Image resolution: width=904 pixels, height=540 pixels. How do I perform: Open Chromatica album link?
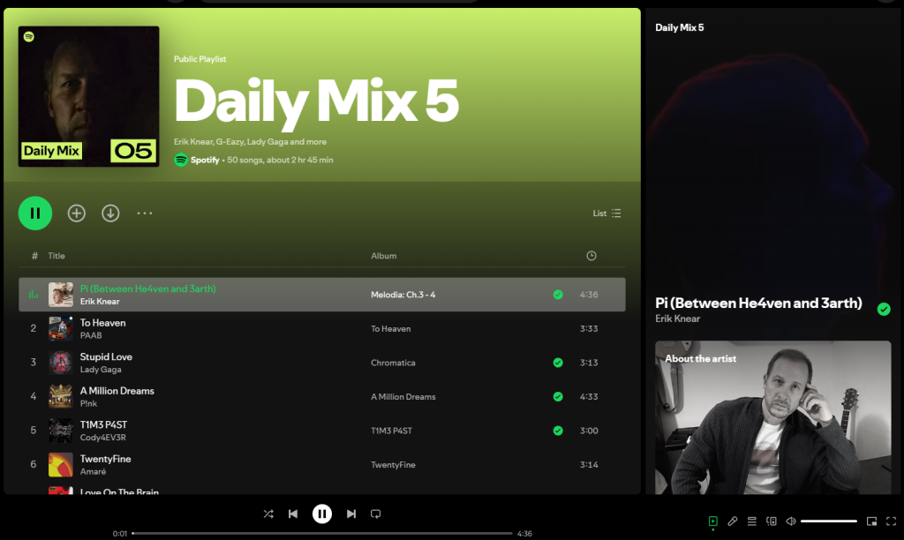pyautogui.click(x=393, y=363)
